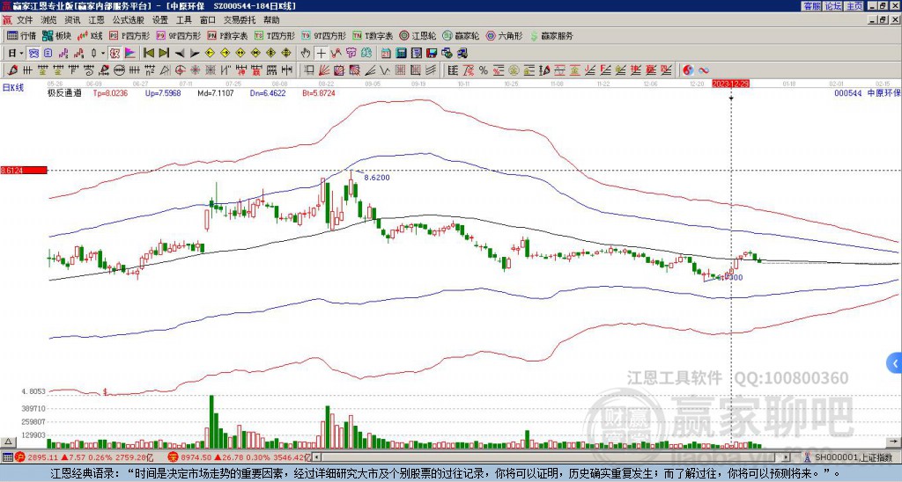
Task: Click the 板块 toolbar button
Action: pyautogui.click(x=56, y=35)
